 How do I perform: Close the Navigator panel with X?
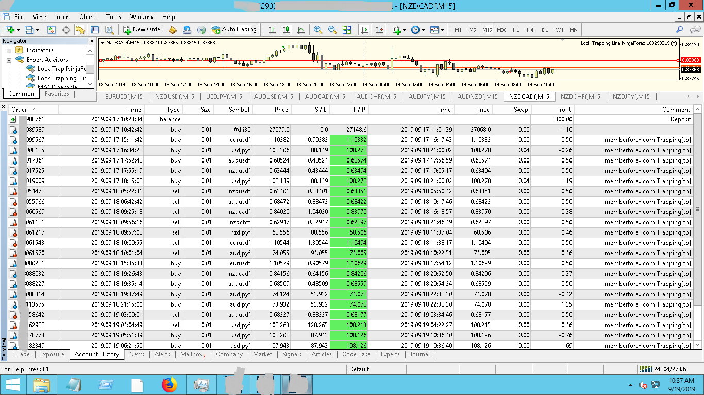[91, 41]
